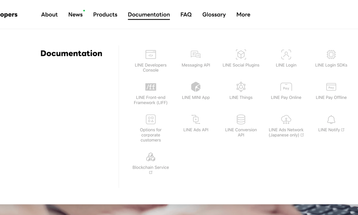Collapse the Documentation navigation menu
This screenshot has height=215, width=358.
click(149, 15)
